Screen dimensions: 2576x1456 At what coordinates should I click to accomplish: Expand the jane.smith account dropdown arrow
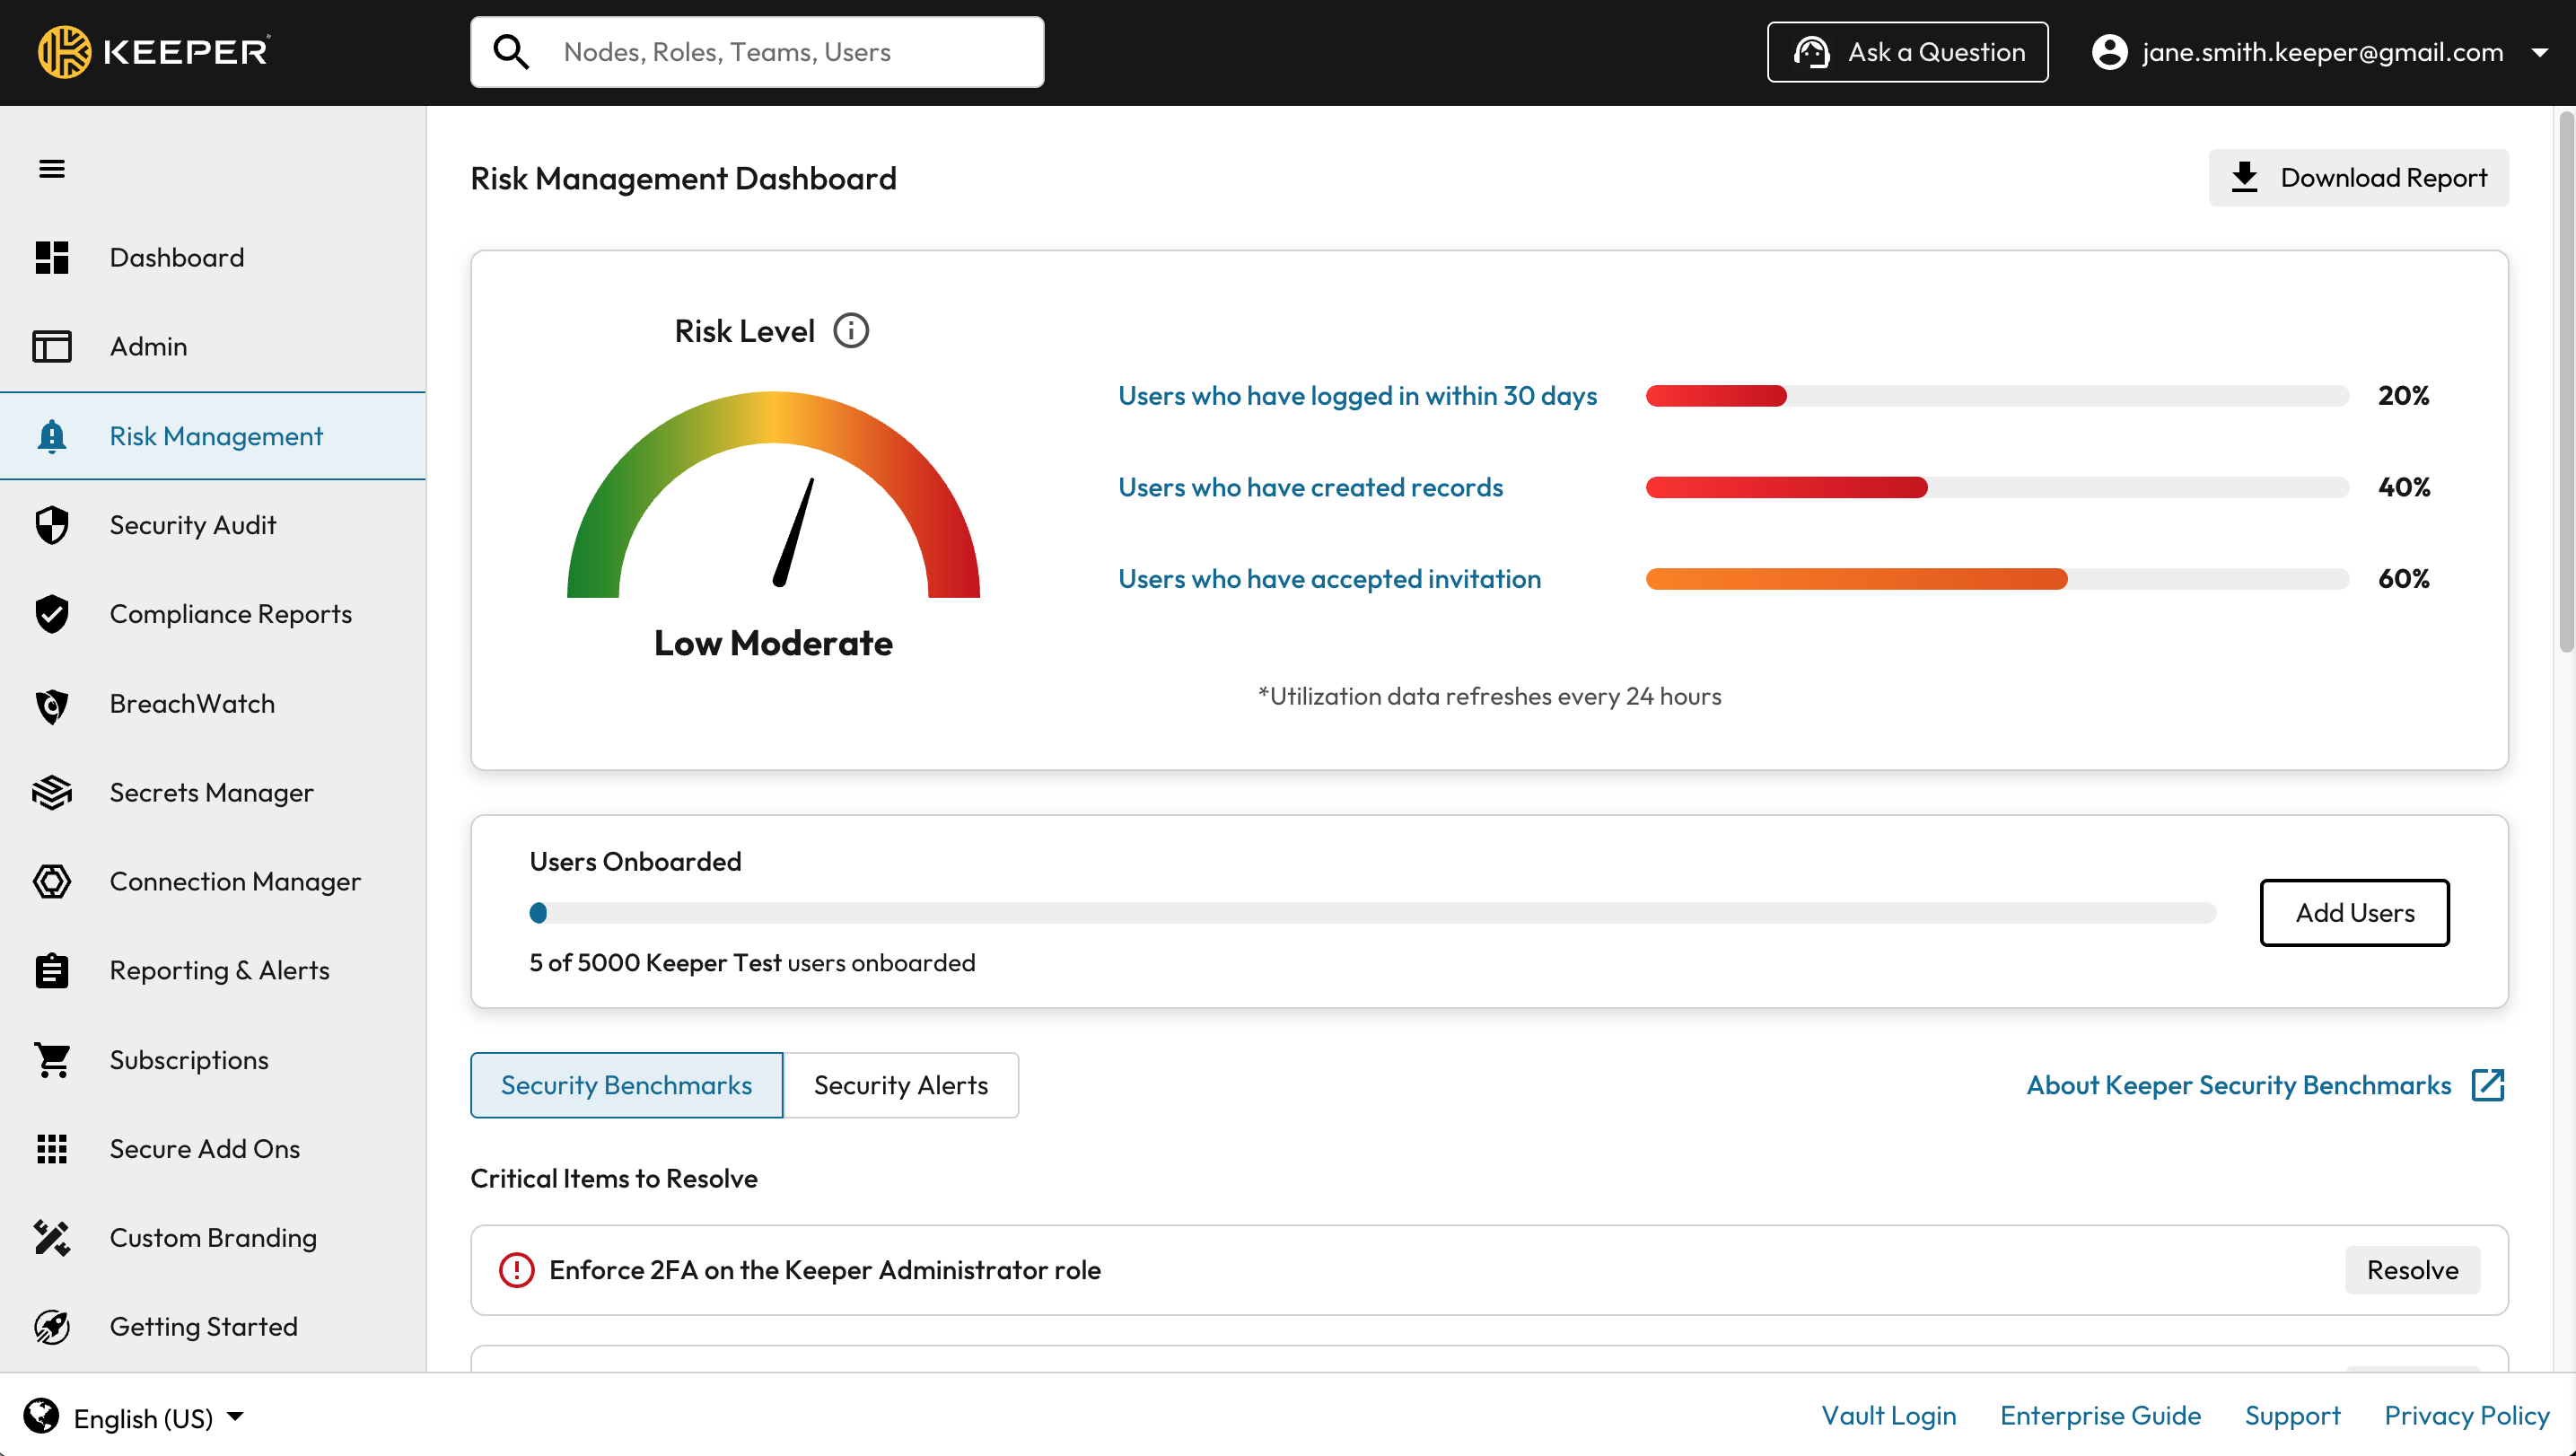coord(2539,52)
